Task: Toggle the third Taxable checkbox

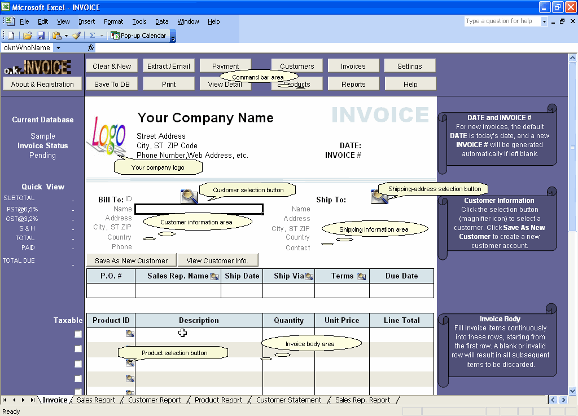Action: [x=79, y=364]
